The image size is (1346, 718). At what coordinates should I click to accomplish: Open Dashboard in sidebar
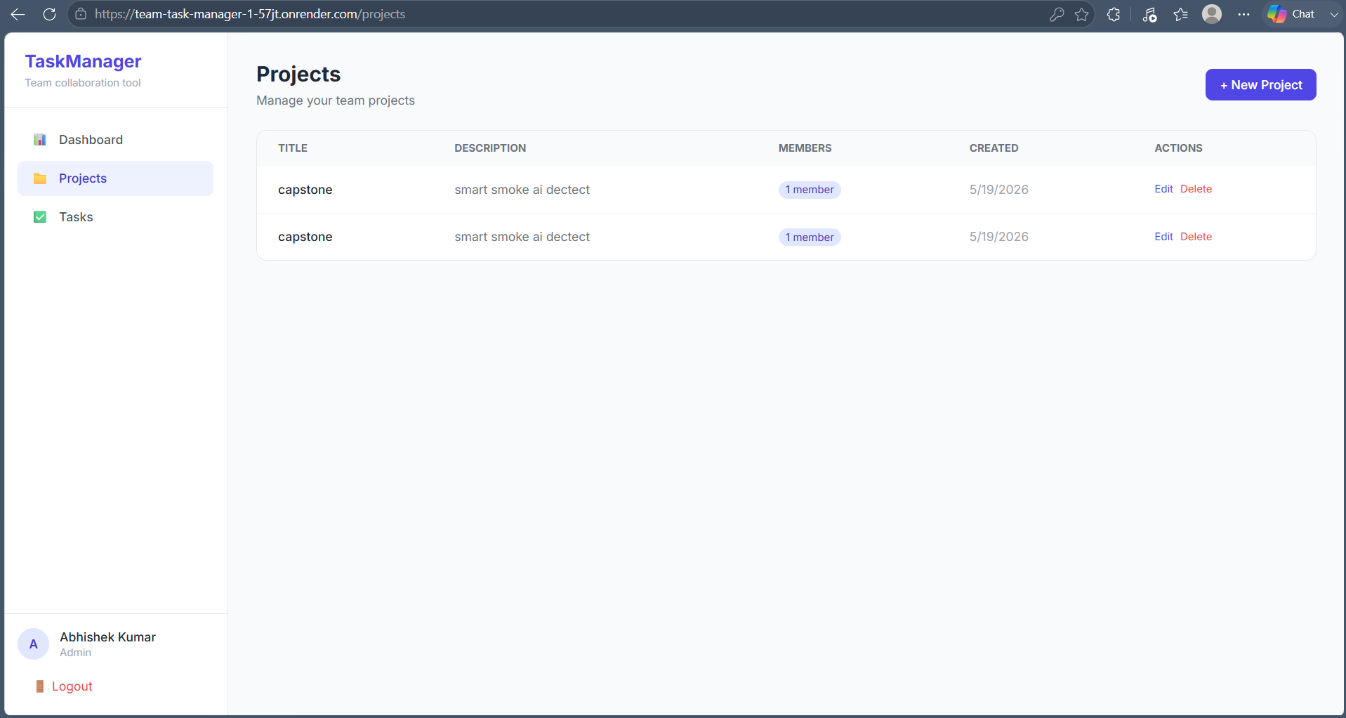(115, 140)
